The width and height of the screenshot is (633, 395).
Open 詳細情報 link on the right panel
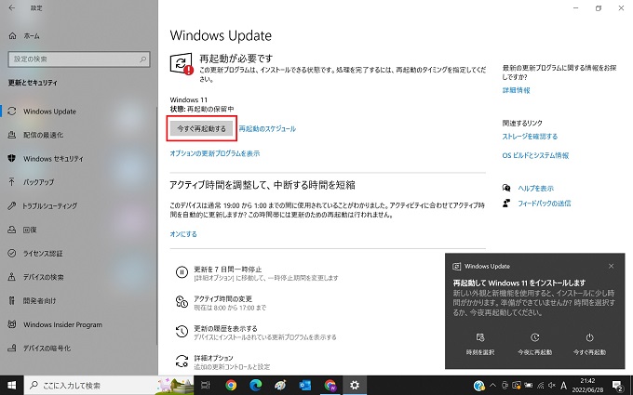516,90
